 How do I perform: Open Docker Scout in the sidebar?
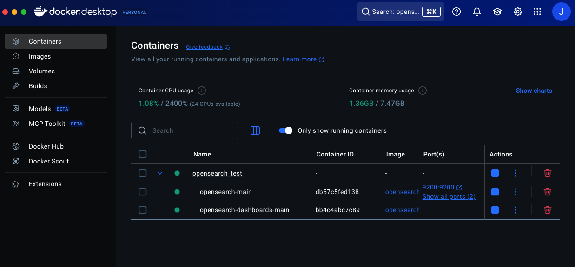56,161
